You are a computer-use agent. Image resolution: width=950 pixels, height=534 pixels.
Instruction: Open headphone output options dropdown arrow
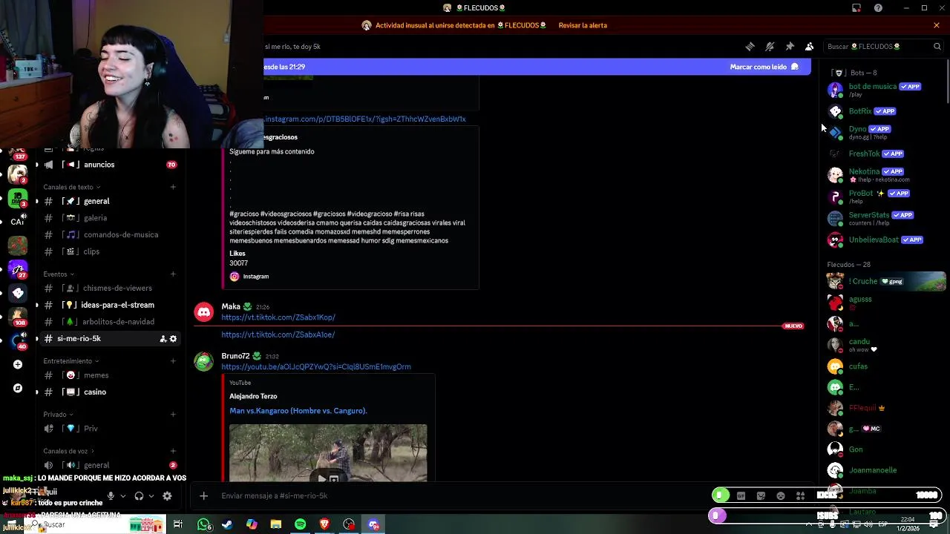[x=151, y=495]
